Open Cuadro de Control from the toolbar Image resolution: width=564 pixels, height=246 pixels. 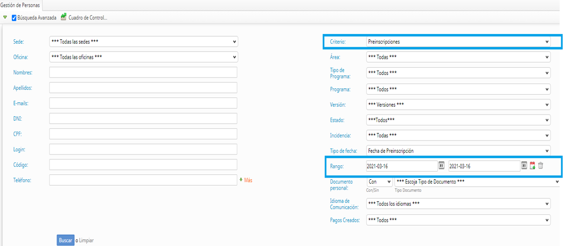pos(88,18)
